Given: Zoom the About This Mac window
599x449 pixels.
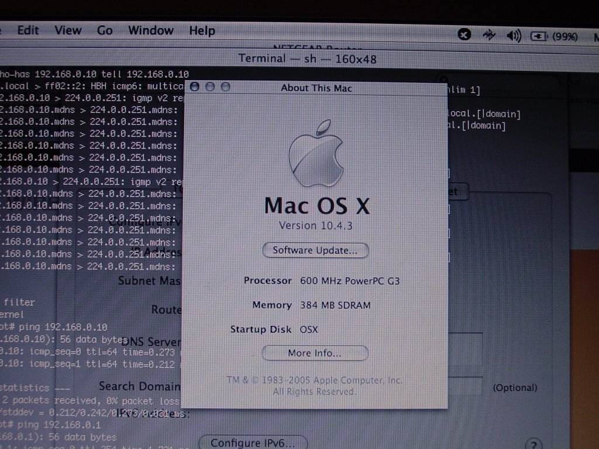Looking at the screenshot, I should click(225, 87).
